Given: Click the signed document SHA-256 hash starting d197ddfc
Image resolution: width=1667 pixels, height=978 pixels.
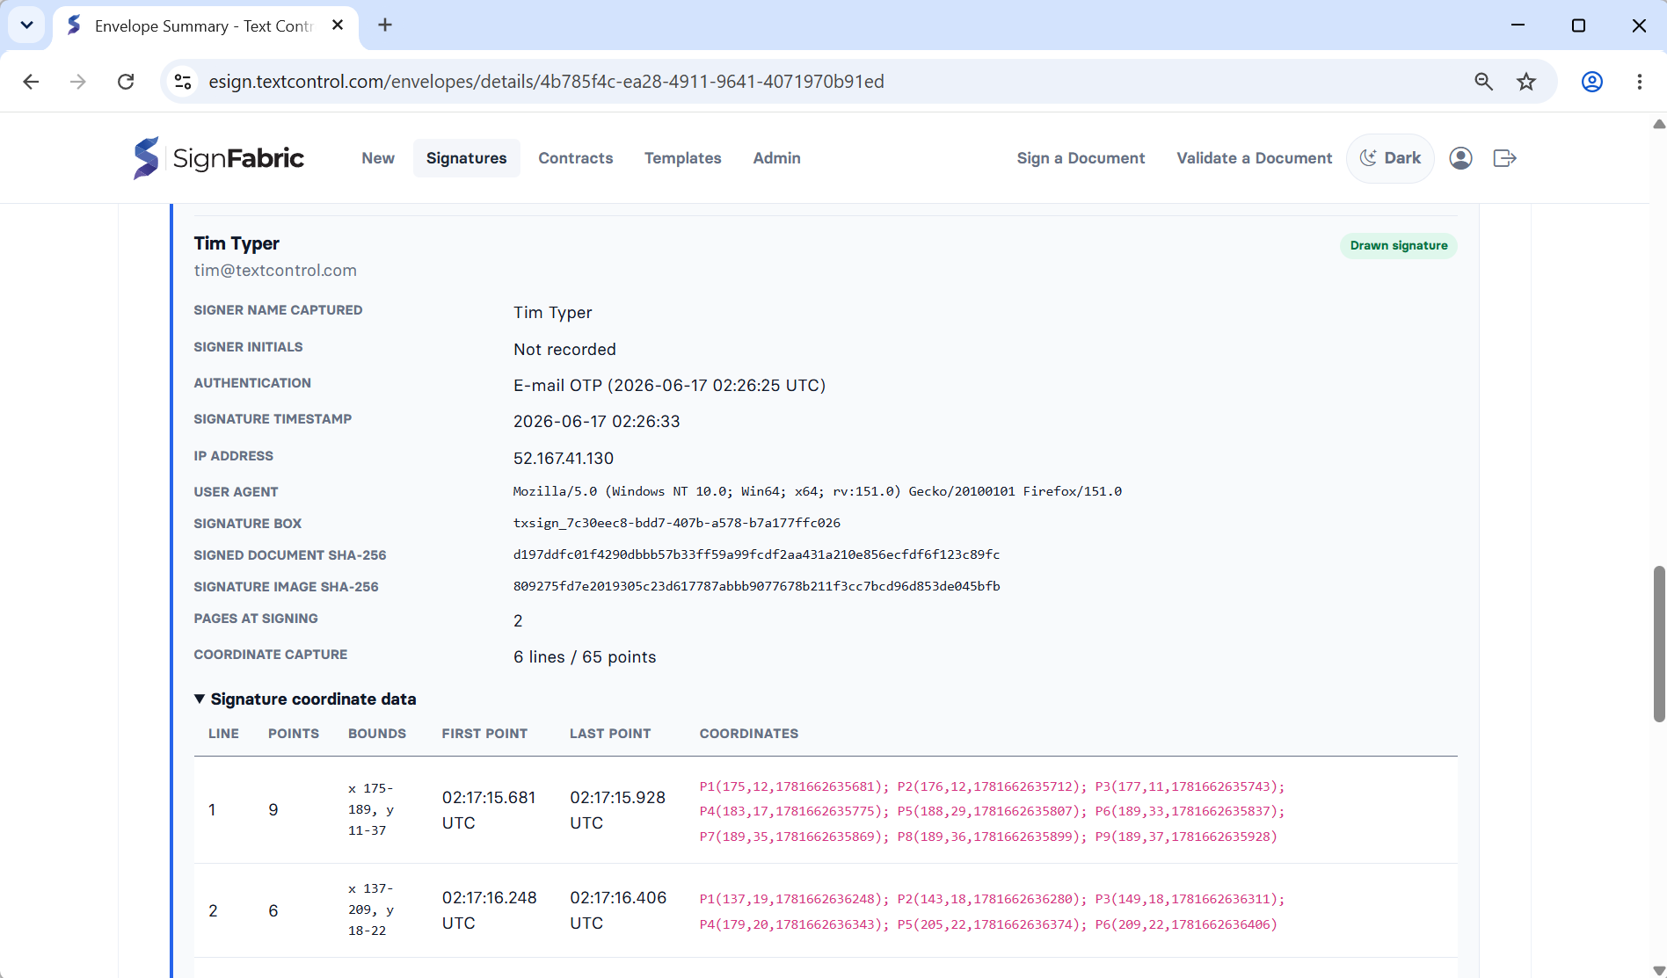Looking at the screenshot, I should point(757,554).
